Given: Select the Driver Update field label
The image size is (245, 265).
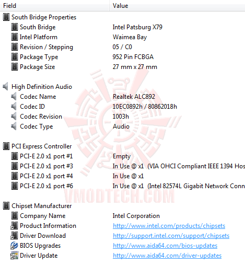Looking at the screenshot, I should click(x=39, y=256).
